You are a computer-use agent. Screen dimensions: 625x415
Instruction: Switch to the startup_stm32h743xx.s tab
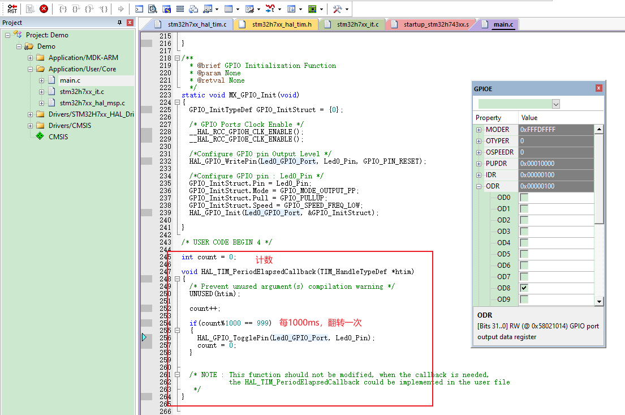431,24
